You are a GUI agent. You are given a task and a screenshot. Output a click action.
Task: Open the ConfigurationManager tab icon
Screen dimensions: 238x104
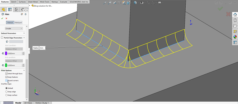pos(16,10)
